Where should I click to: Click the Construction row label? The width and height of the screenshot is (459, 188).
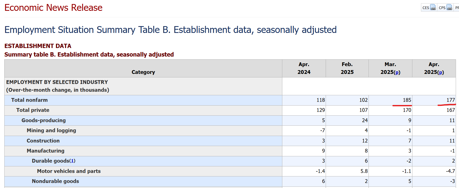pos(43,141)
